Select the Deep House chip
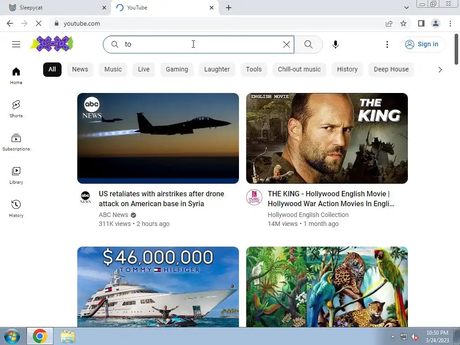 (x=391, y=70)
